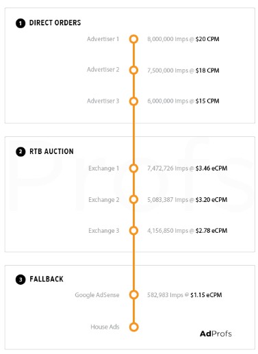Click the House Ads orange node
The width and height of the screenshot is (258, 354).
click(133, 327)
